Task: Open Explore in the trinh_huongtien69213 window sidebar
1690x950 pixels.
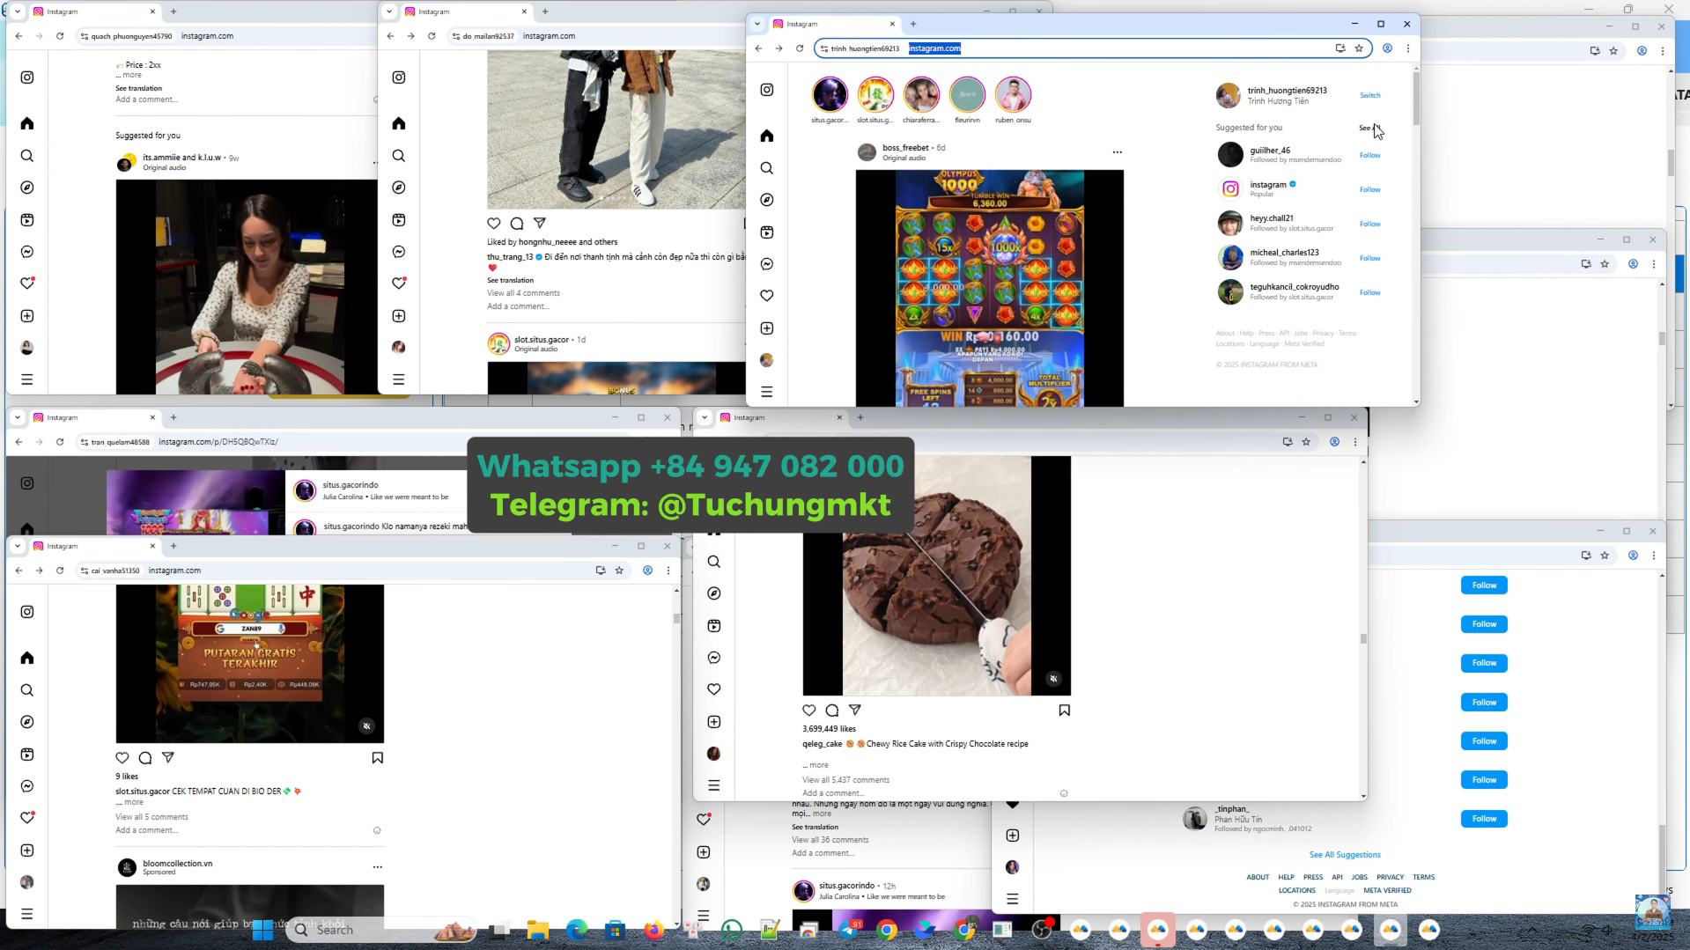Action: 767,200
